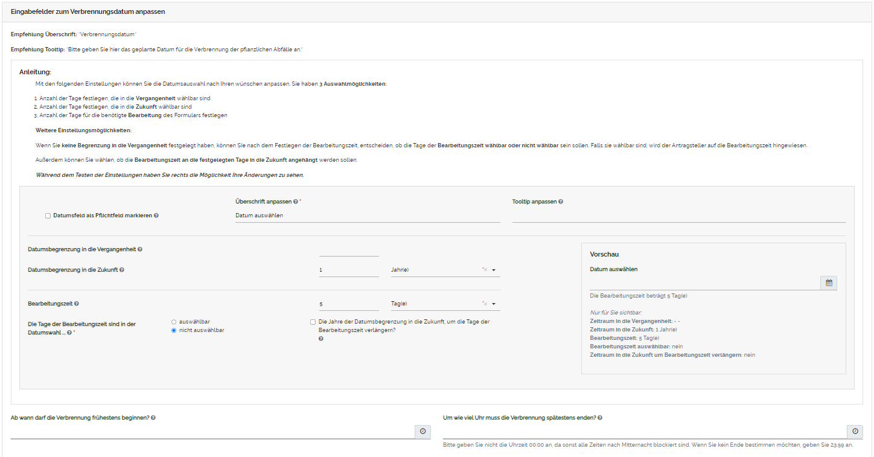Open help for Datumsfeld als Pflichtfeld markieren
This screenshot has width=874, height=457.
[x=156, y=215]
